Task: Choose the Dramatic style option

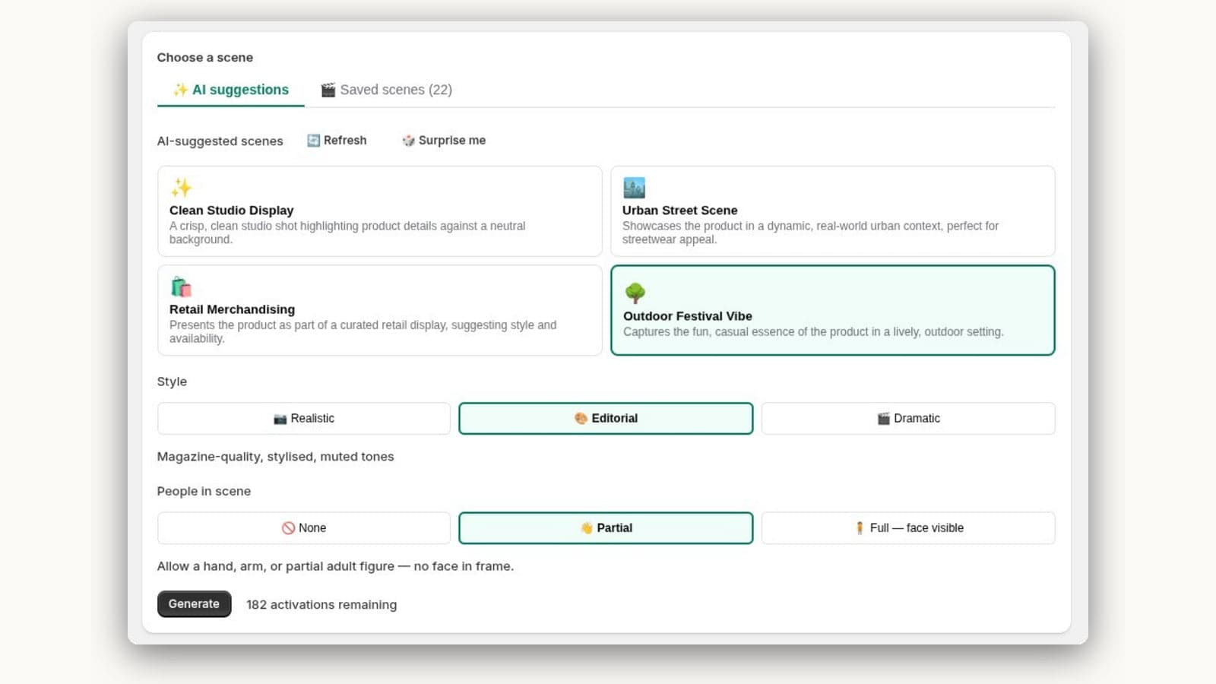Action: click(908, 419)
